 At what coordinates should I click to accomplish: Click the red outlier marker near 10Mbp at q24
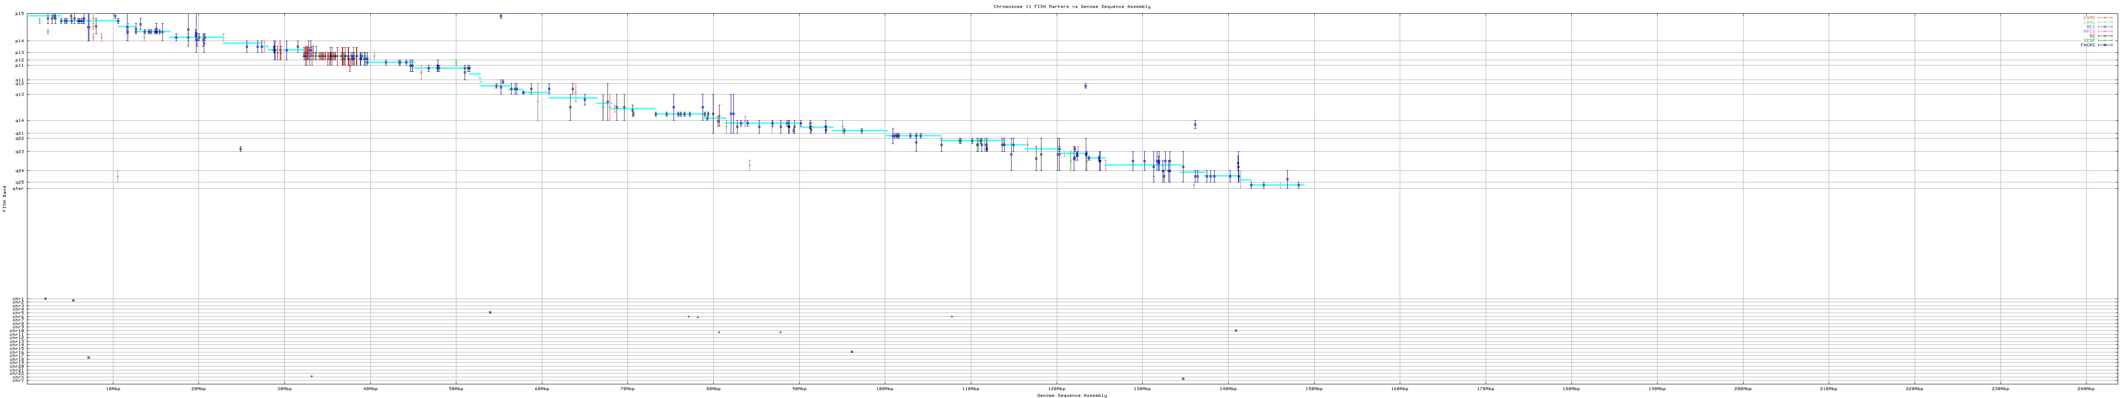pyautogui.click(x=117, y=175)
